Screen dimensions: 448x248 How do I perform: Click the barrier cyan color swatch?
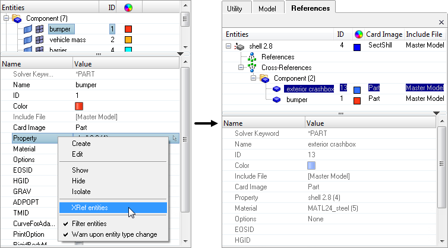point(128,49)
